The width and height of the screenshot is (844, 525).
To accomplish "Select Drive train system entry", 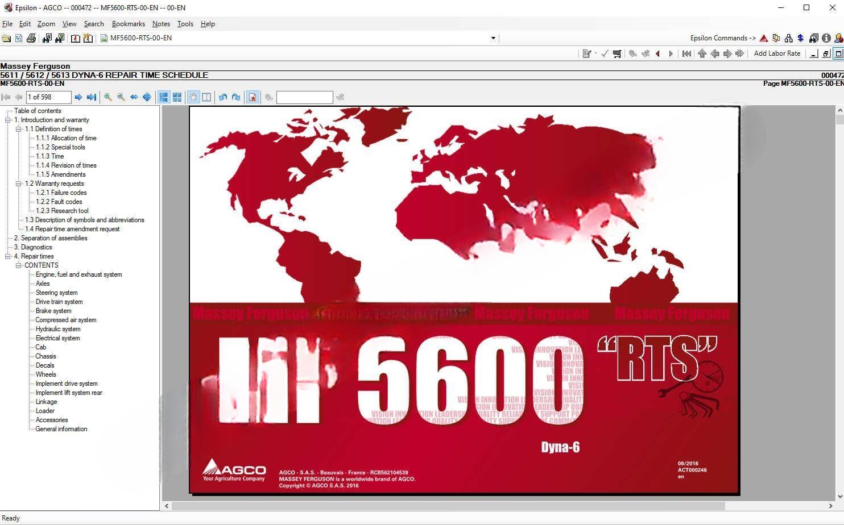I will pyautogui.click(x=59, y=302).
